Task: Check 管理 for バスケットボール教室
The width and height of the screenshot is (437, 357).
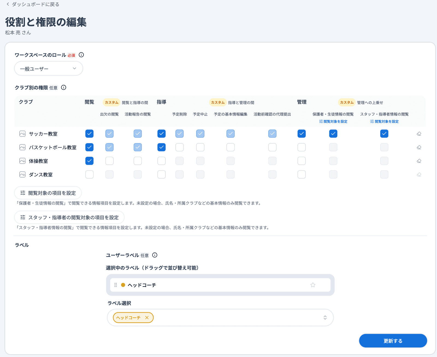Action: (302, 147)
